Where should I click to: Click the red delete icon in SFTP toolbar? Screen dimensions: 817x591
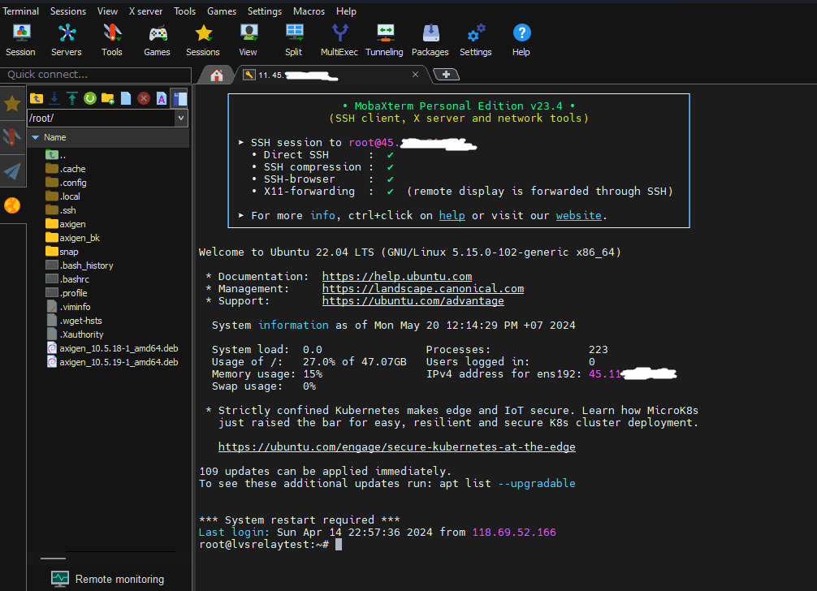coord(144,98)
